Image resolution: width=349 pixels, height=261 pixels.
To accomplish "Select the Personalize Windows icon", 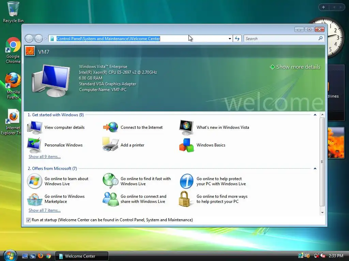I will coord(34,145).
